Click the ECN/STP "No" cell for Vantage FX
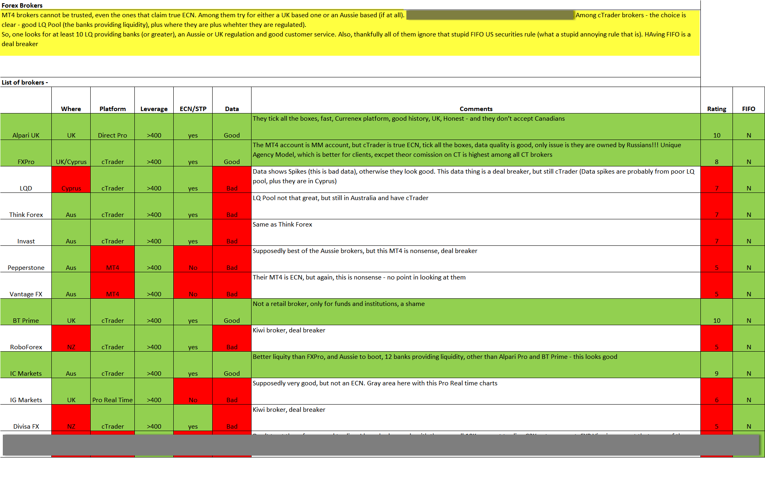765x496 pixels. point(193,285)
